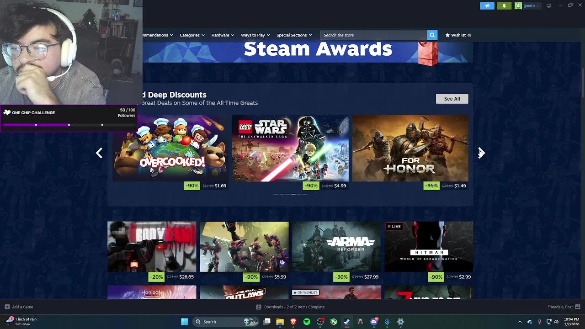Open the clock showing 10:04 PM

[571, 322]
